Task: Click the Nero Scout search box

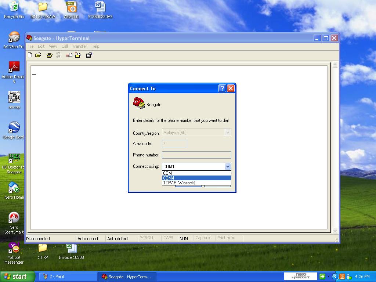Action: 300,276
